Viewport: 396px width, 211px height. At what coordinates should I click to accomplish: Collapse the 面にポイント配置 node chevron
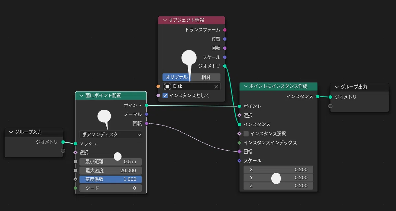click(x=81, y=96)
